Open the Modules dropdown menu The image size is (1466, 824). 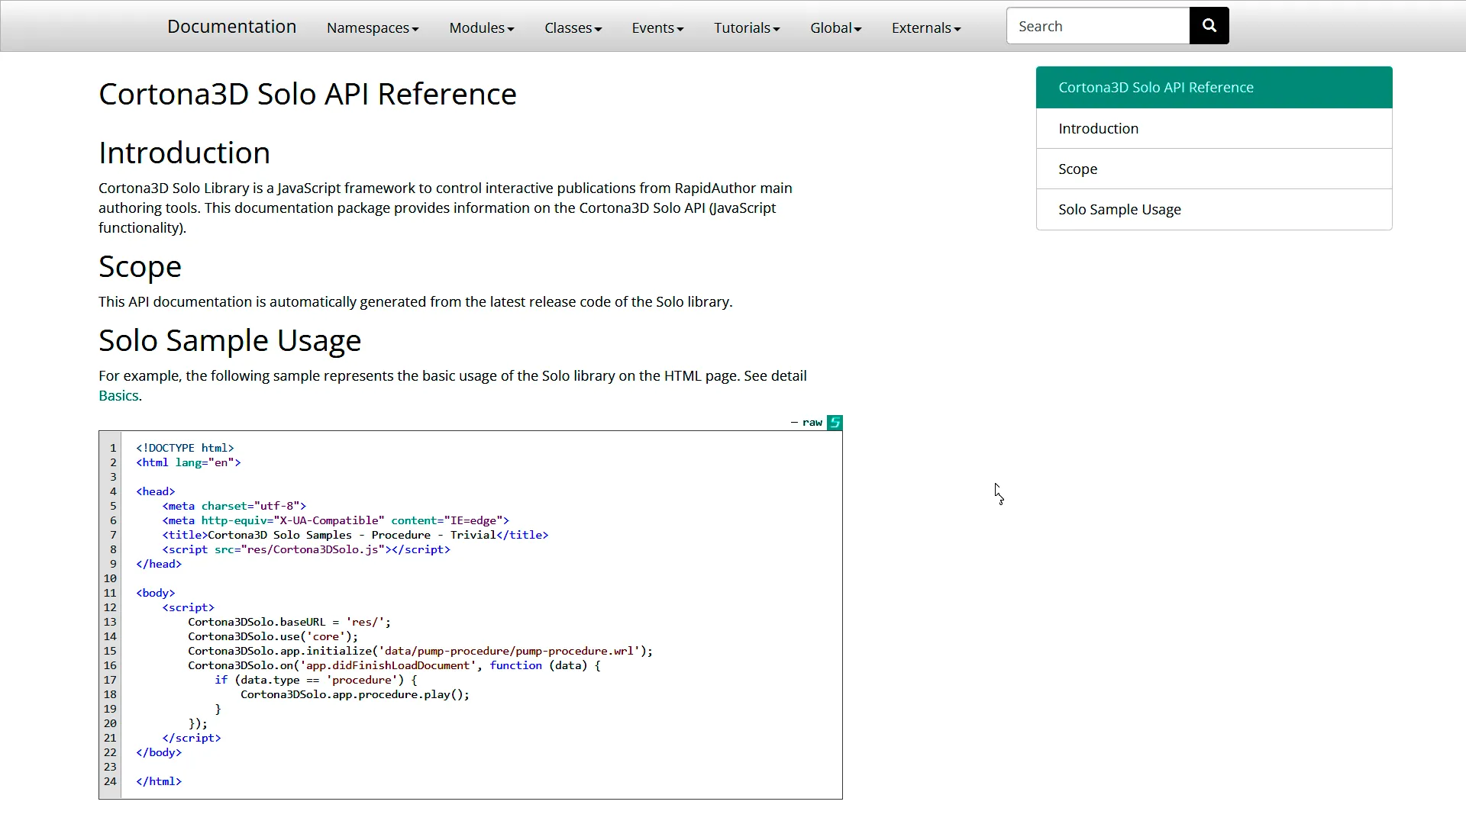click(481, 28)
